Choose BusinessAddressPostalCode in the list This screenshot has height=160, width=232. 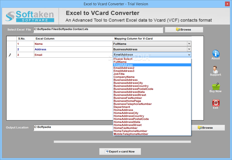(152, 89)
